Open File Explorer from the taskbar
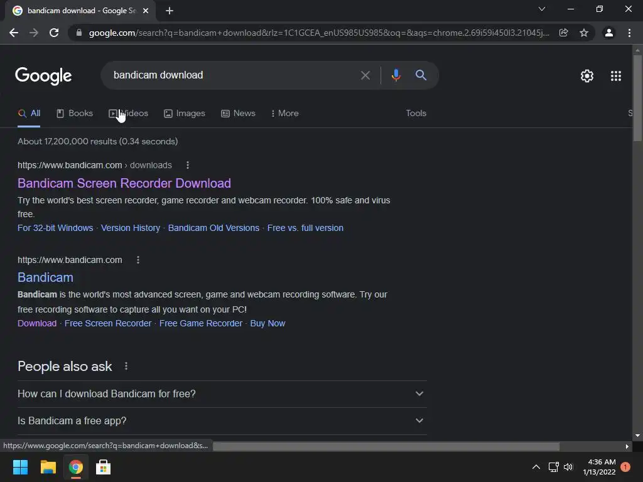The image size is (643, 482). click(48, 467)
